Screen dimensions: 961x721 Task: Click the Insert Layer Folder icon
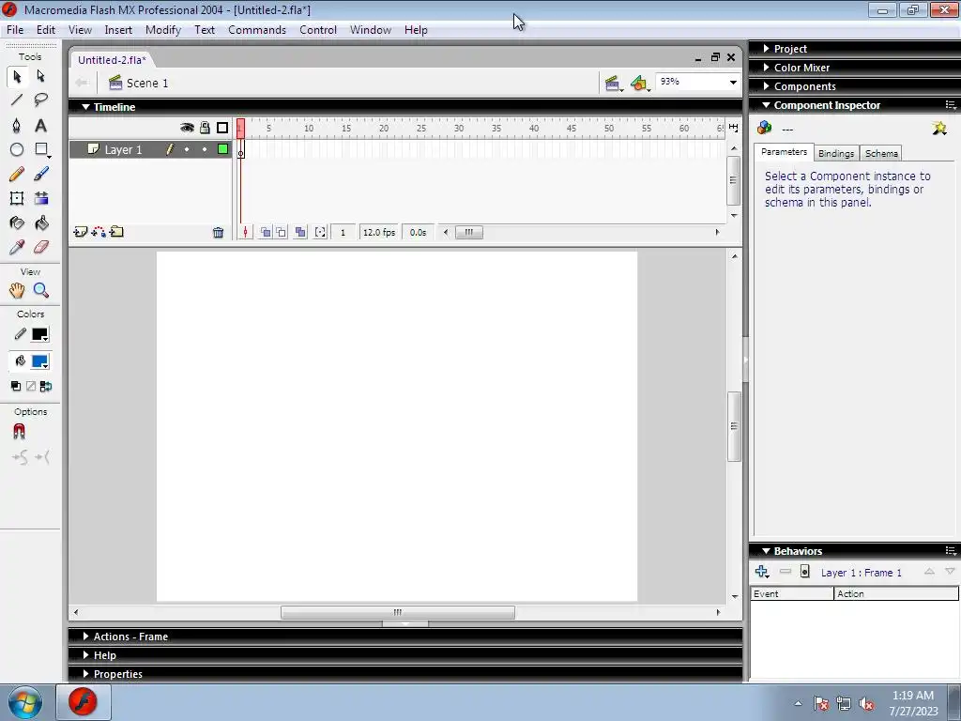(x=116, y=232)
